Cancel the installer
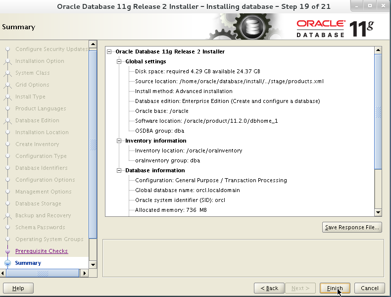 coord(370,288)
